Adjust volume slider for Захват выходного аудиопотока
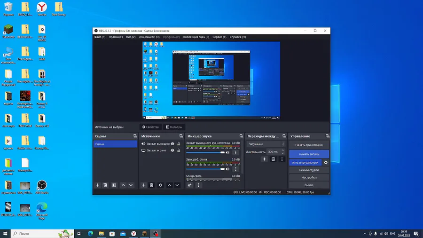The width and height of the screenshot is (423, 238). (x=205, y=152)
